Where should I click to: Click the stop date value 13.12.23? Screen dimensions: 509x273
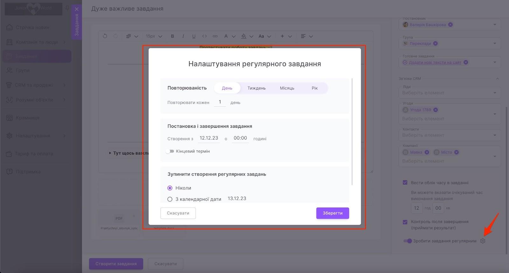pos(237,199)
